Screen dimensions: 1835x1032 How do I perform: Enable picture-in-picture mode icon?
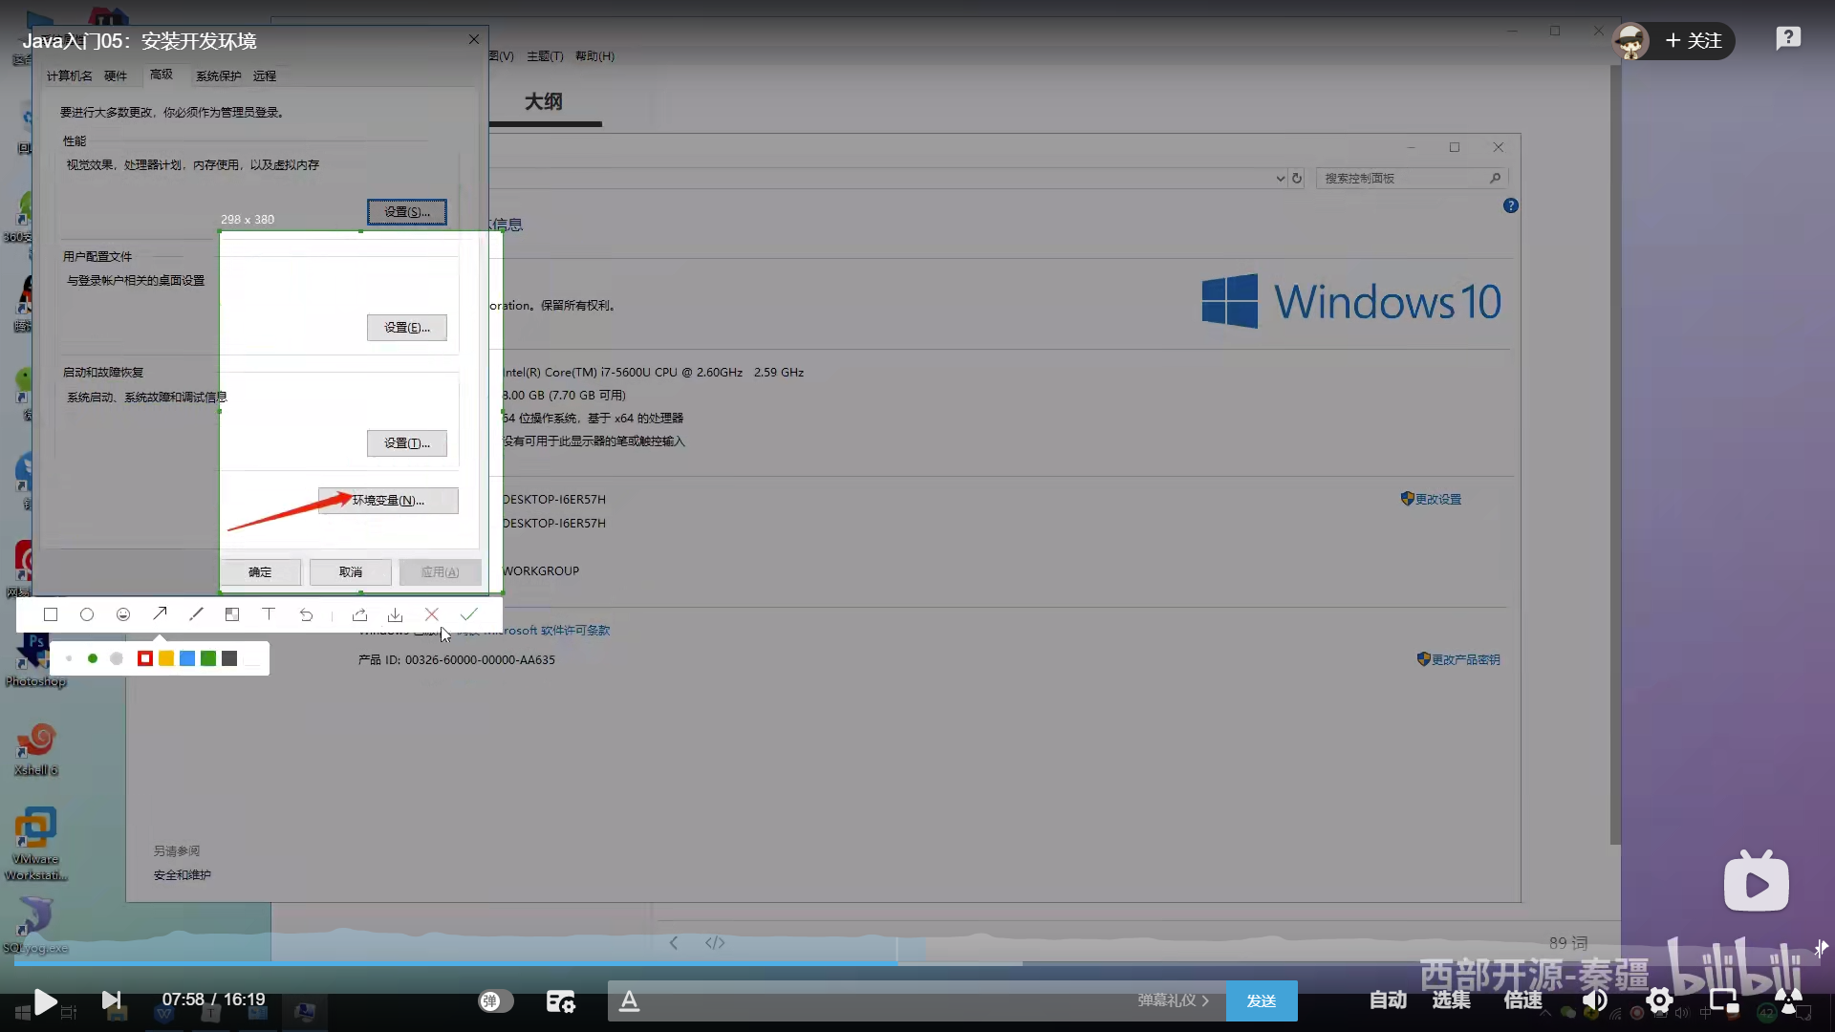tap(1724, 1000)
